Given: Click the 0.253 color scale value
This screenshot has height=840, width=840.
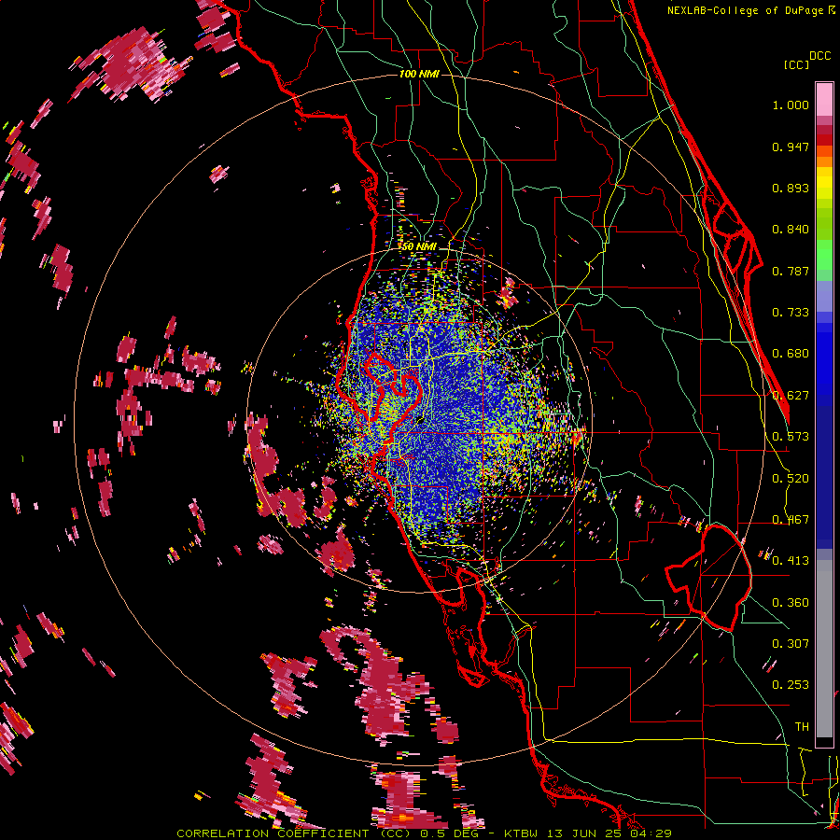Looking at the screenshot, I should (x=791, y=685).
